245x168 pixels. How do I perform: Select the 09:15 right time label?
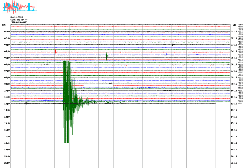click(234, 84)
